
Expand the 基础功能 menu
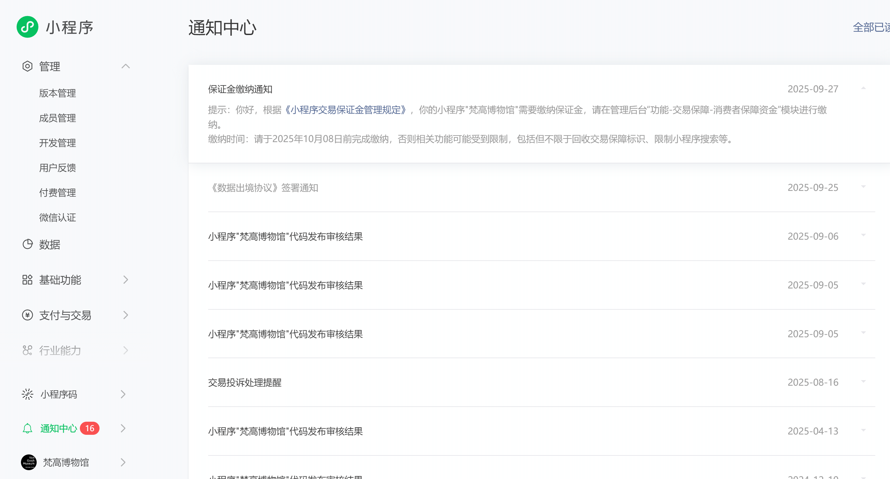(126, 280)
